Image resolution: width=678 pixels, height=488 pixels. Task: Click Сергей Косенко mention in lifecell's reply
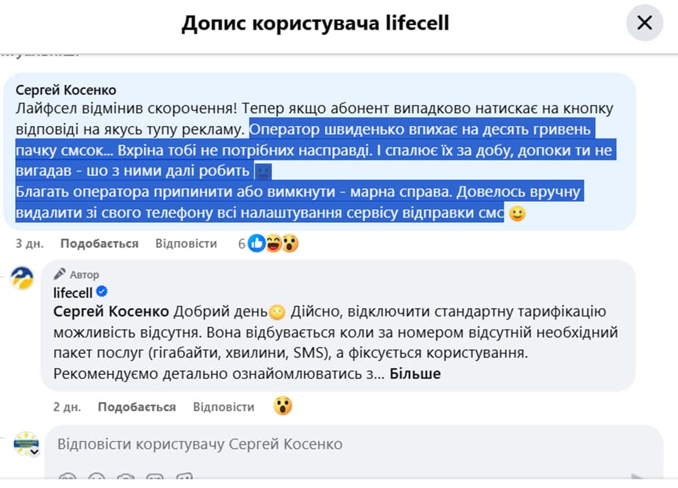tap(111, 312)
